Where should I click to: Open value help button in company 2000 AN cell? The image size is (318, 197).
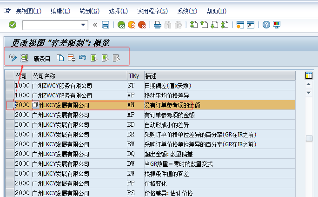click(35, 105)
